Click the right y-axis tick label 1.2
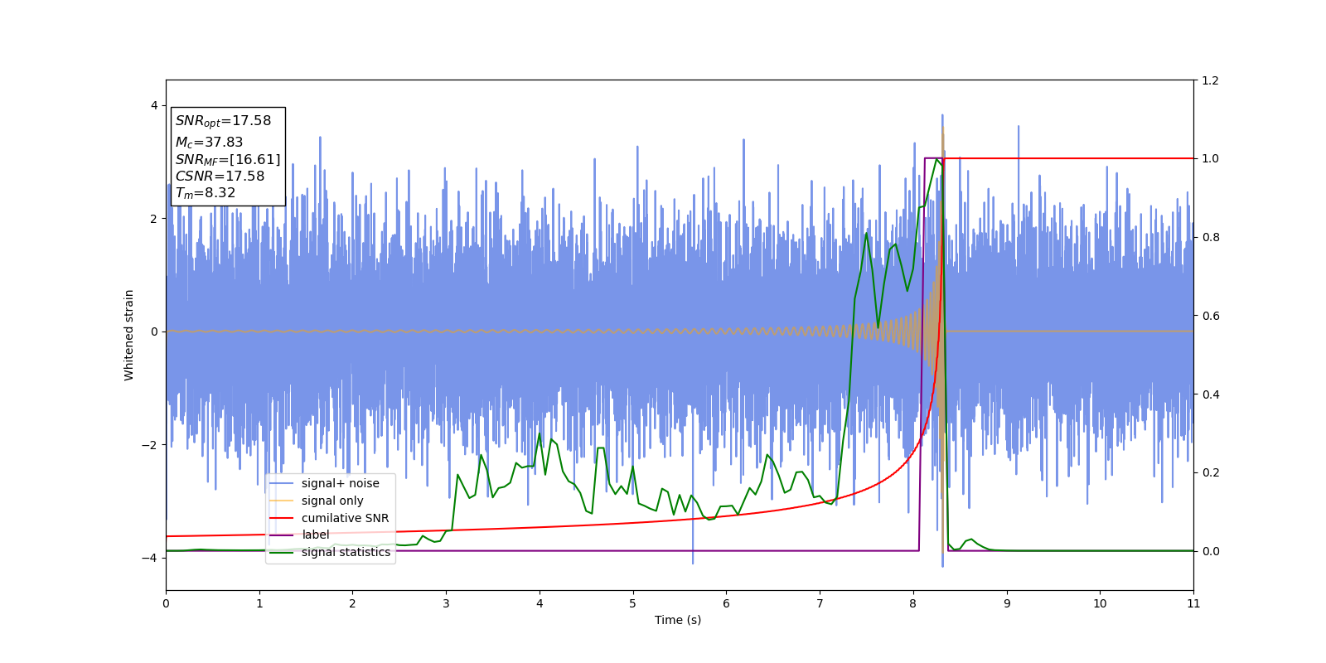This screenshot has width=1326, height=663. tap(1210, 80)
